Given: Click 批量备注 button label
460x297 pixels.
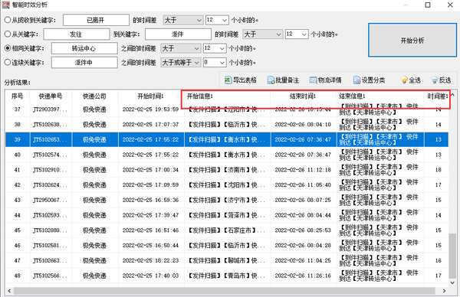Looking at the screenshot, I should (287, 80).
